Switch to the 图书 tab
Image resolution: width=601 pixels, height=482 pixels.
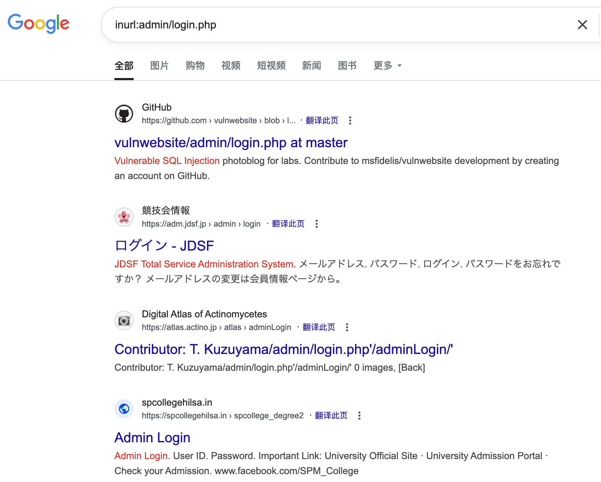pyautogui.click(x=347, y=66)
